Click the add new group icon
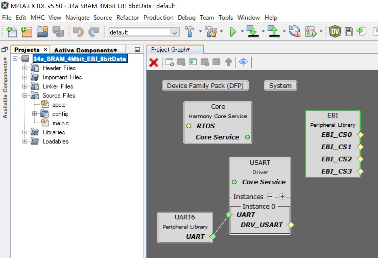 170,62
